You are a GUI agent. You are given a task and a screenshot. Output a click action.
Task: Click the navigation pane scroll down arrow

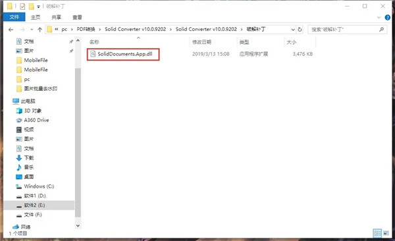(78, 226)
